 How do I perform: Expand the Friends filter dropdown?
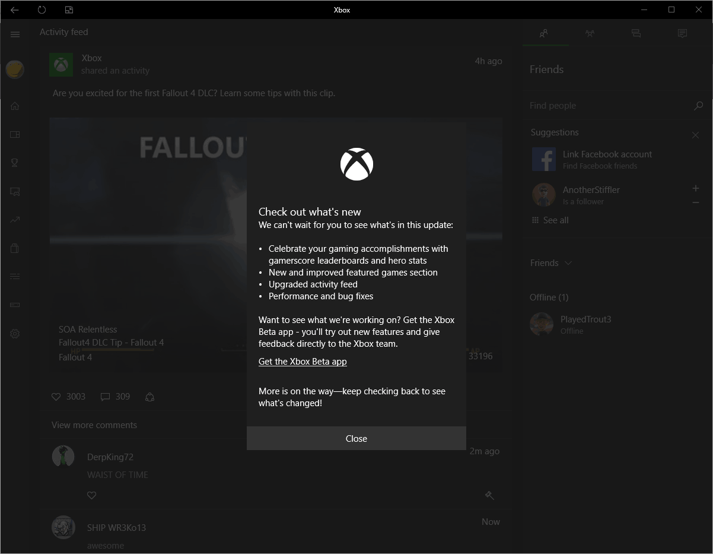coord(550,263)
